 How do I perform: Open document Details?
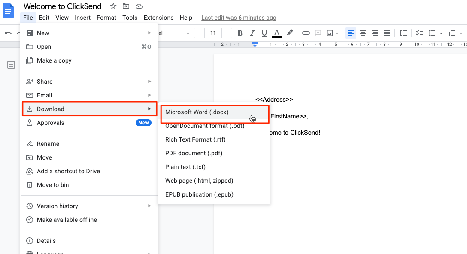[89, 241]
